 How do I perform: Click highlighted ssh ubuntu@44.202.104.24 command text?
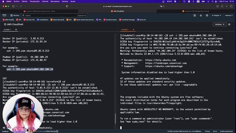coord(30,69)
